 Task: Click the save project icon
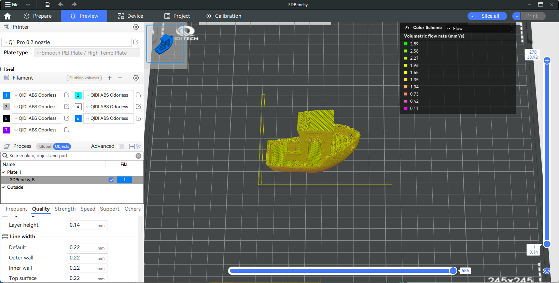click(47, 4)
